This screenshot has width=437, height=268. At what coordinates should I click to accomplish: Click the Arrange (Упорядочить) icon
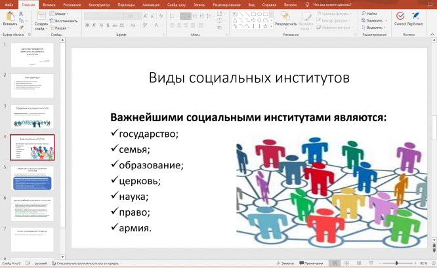click(x=285, y=16)
